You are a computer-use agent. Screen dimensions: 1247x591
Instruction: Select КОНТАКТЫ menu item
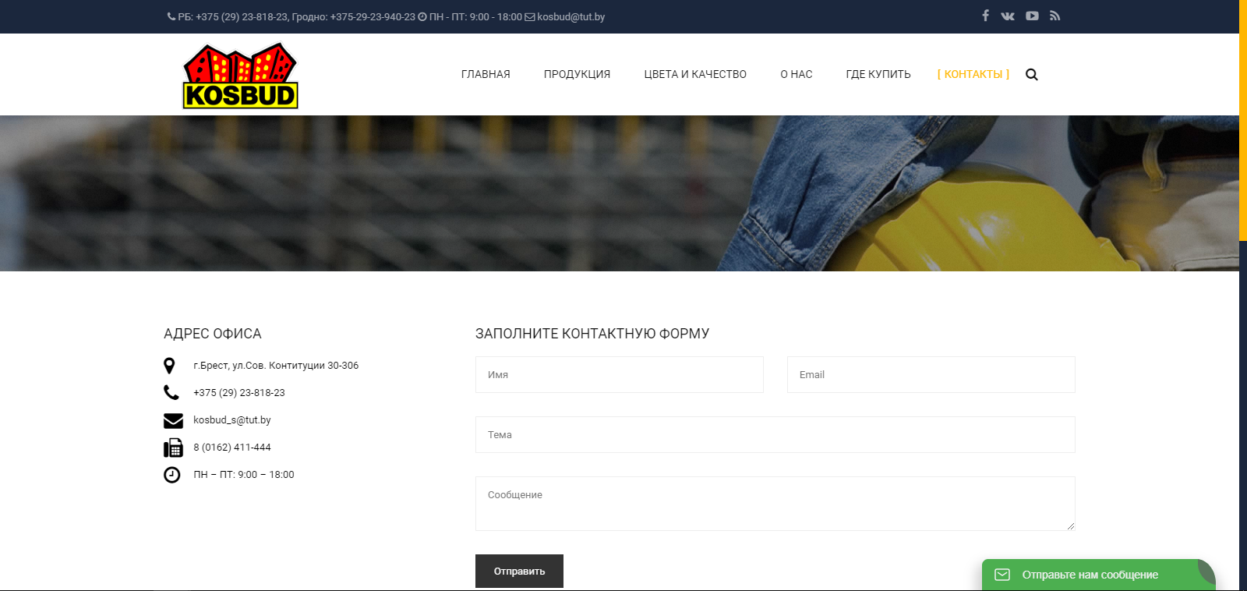(973, 74)
